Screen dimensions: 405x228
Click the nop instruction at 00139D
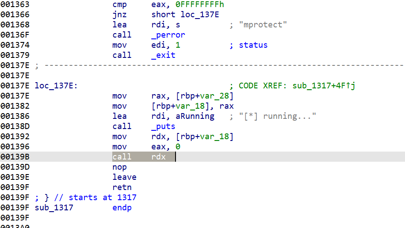[119, 167]
